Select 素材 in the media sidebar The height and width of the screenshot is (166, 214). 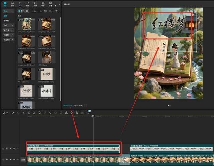coord(5,16)
